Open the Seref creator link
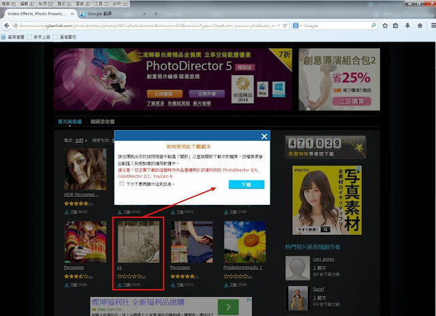The width and height of the screenshot is (436, 316). [319, 289]
